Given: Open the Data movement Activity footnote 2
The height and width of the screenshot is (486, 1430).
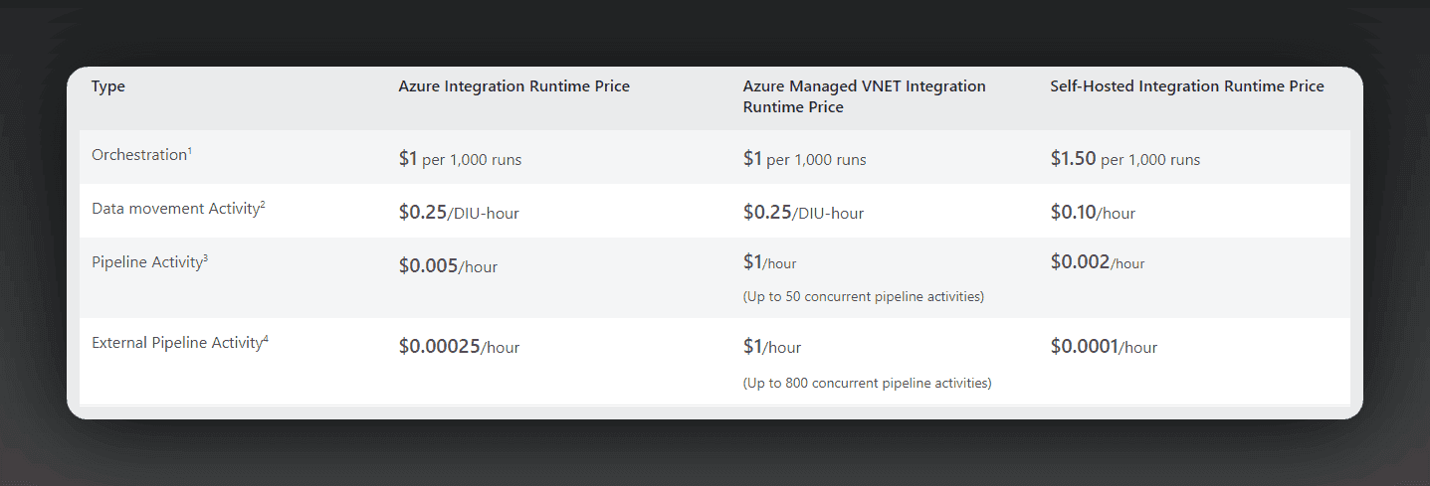Looking at the screenshot, I should coord(263,205).
